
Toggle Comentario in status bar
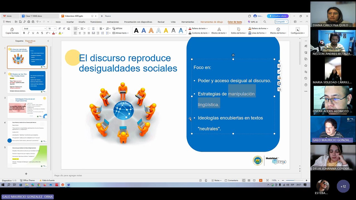[231, 180]
